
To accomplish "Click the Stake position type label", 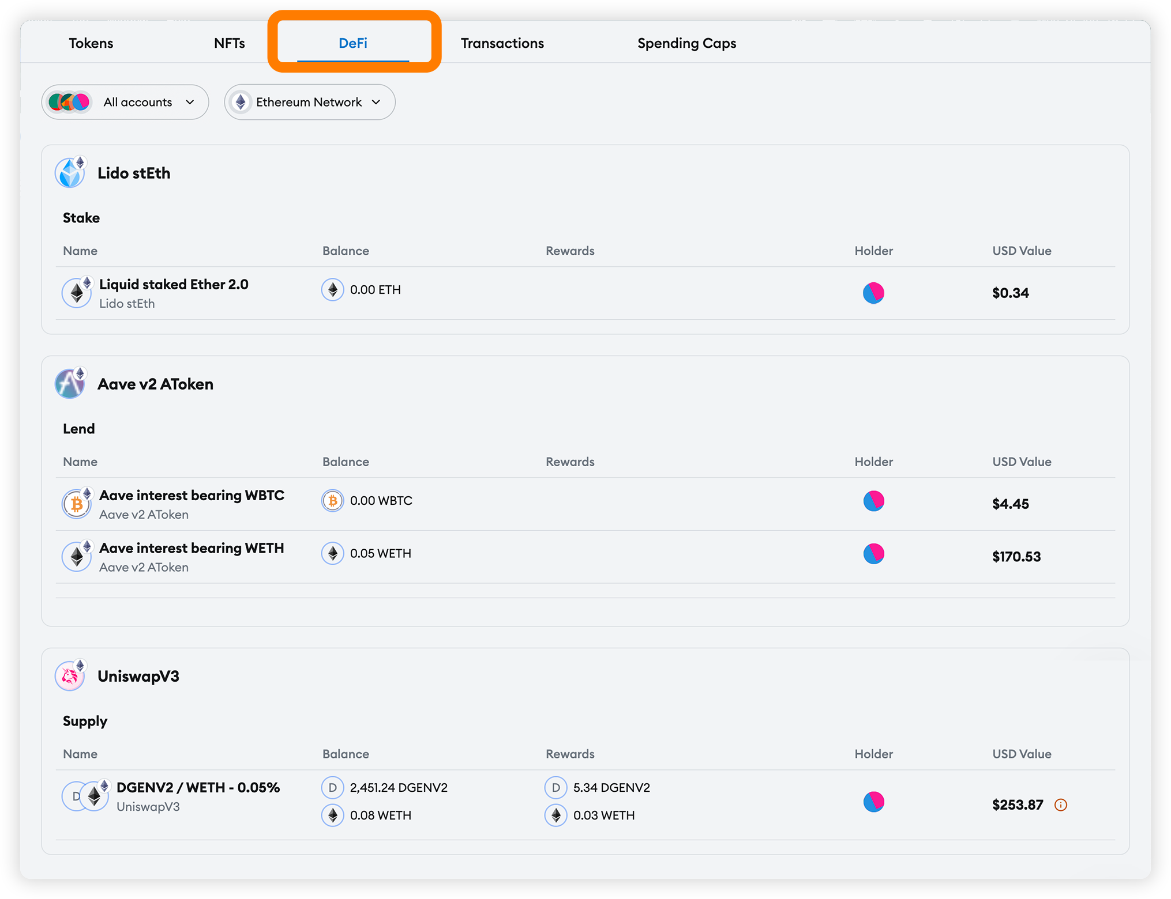I will click(x=81, y=218).
